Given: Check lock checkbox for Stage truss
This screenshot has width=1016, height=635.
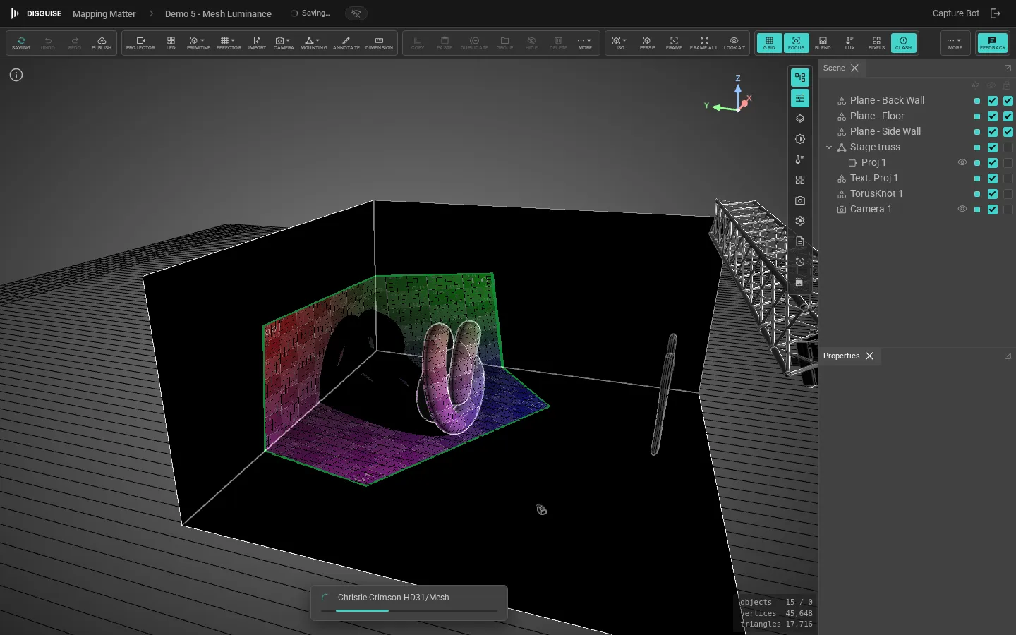Looking at the screenshot, I should [1008, 147].
